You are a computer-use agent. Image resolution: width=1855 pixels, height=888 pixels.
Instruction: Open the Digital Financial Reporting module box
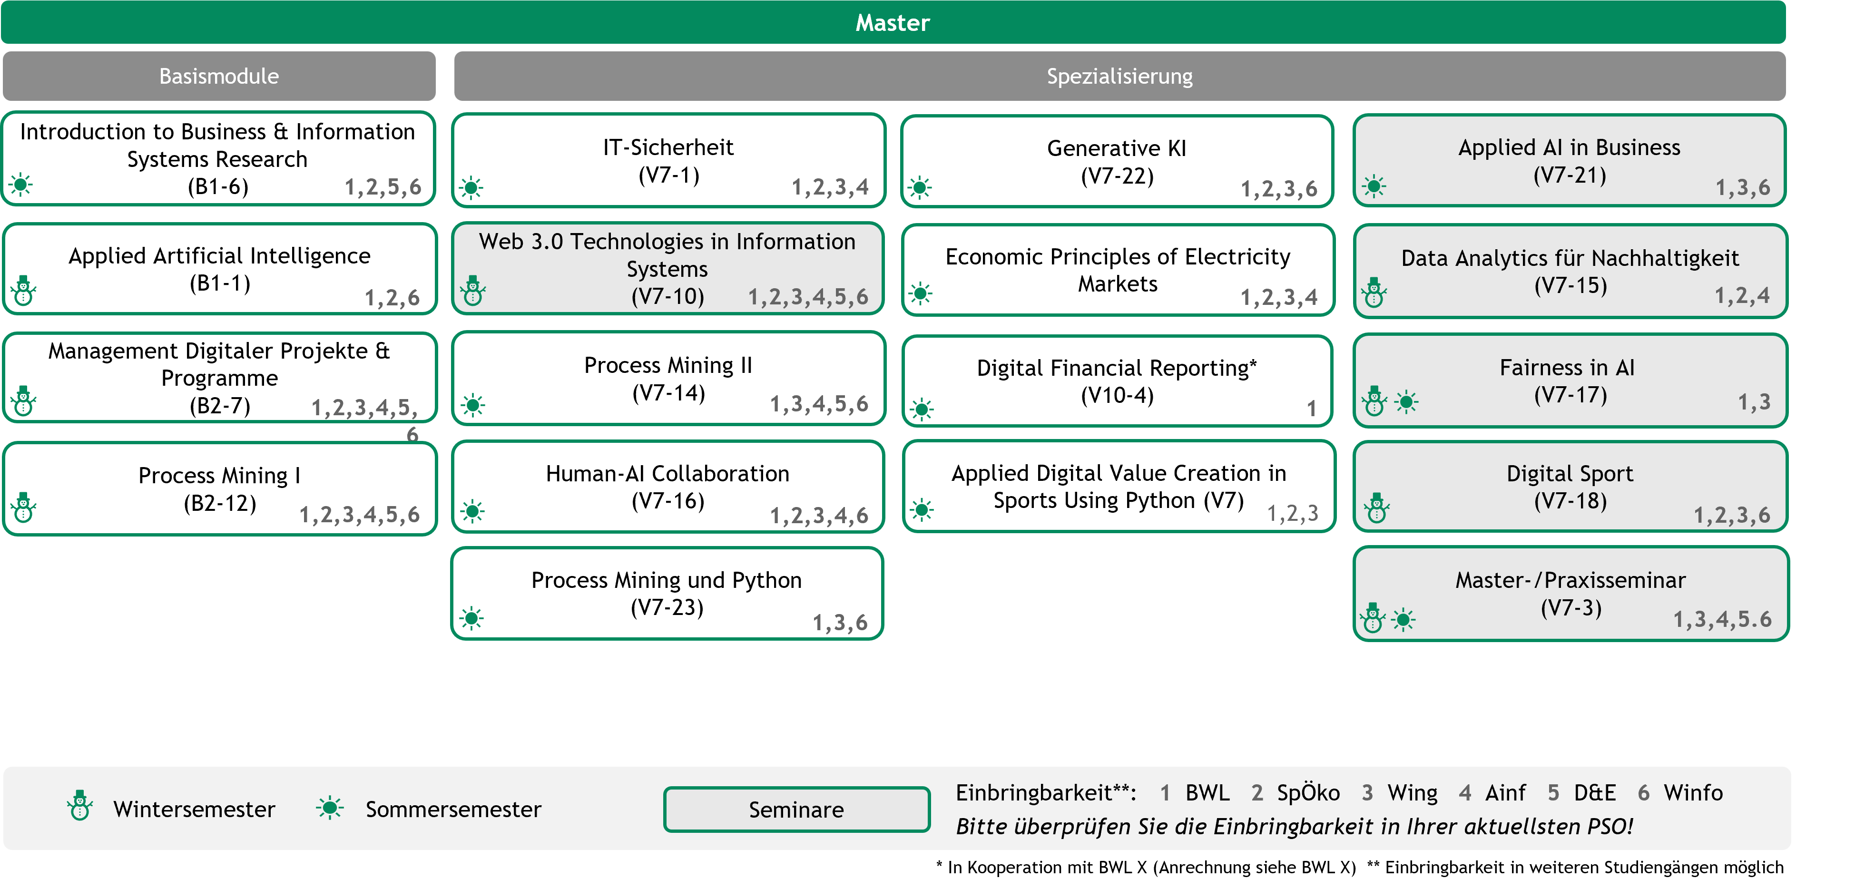click(1117, 381)
